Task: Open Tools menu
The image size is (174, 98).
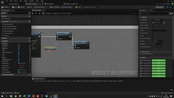Action: pos(37,1)
